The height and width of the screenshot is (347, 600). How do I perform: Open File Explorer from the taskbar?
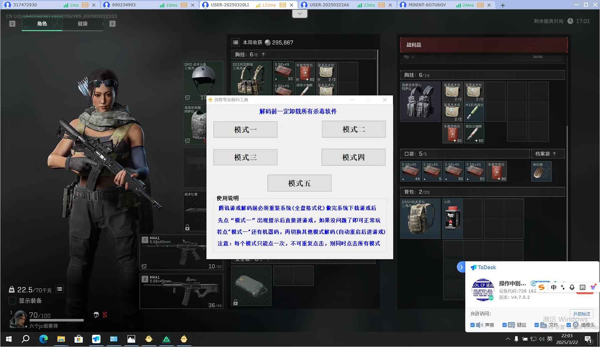click(x=61, y=339)
